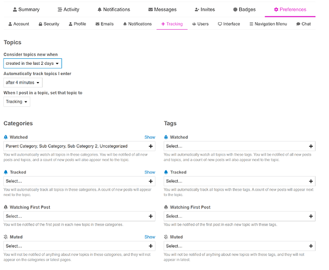Screen dimensions: 329x270
Task: Open the Categories Tracked select box
Action: [x=79, y=181]
